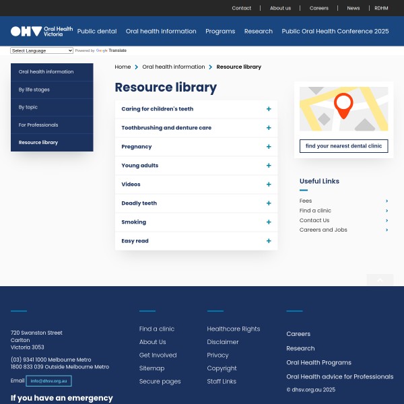This screenshot has width=404, height=404.
Task: Click the arrow icon beside Find a clinic
Action: [386, 211]
